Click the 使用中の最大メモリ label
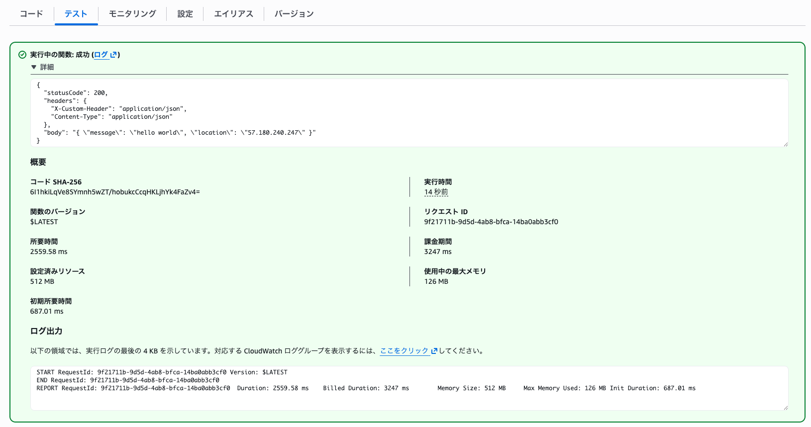This screenshot has width=811, height=427. coord(455,271)
